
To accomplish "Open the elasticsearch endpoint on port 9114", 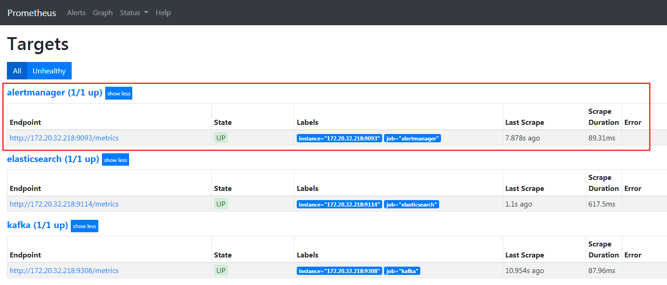I will coord(64,204).
